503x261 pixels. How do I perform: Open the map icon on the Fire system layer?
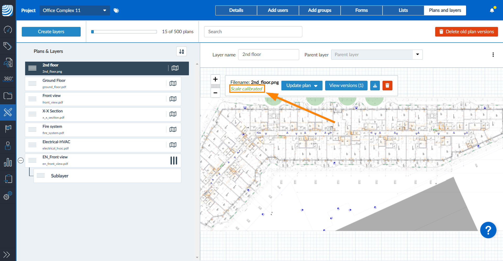pos(173,129)
